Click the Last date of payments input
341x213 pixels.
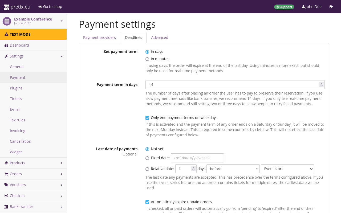click(197, 158)
